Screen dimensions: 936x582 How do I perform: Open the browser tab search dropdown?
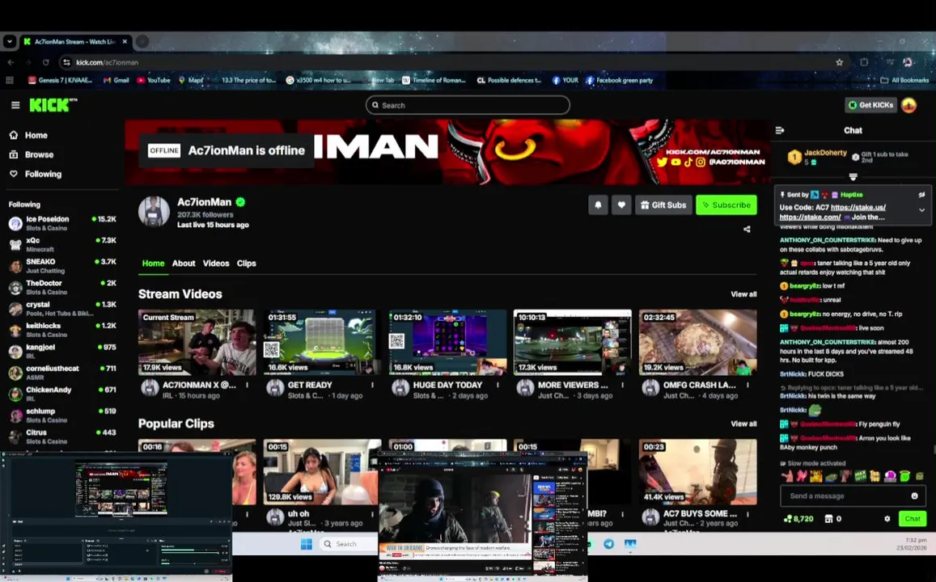(9, 41)
